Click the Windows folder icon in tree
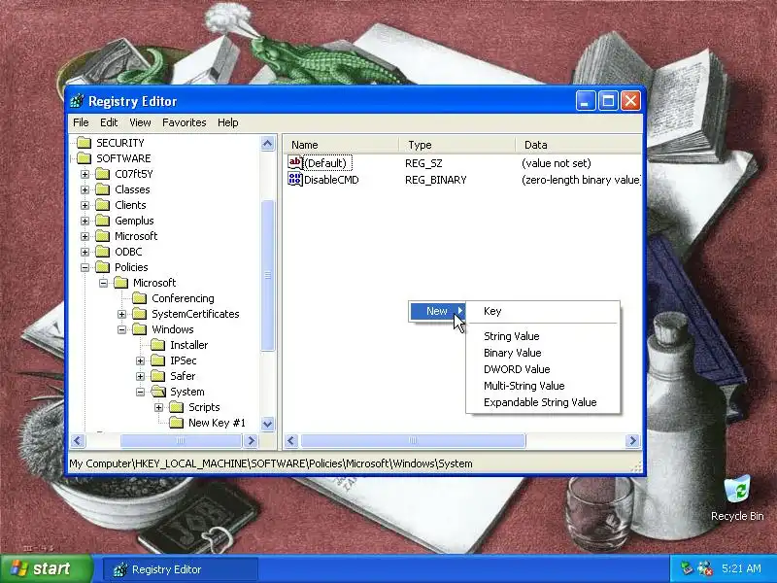Screen dimensions: 777x583 [140, 329]
